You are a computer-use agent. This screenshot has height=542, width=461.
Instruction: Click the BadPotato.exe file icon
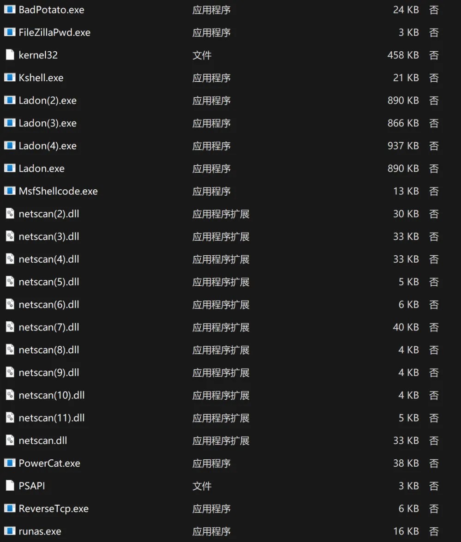click(x=10, y=10)
